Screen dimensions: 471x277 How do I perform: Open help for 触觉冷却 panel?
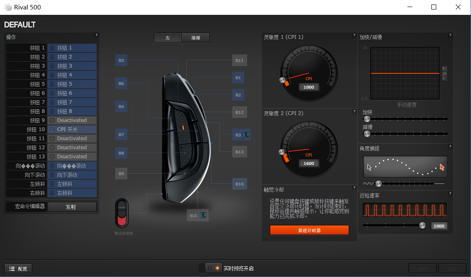pyautogui.click(x=354, y=188)
